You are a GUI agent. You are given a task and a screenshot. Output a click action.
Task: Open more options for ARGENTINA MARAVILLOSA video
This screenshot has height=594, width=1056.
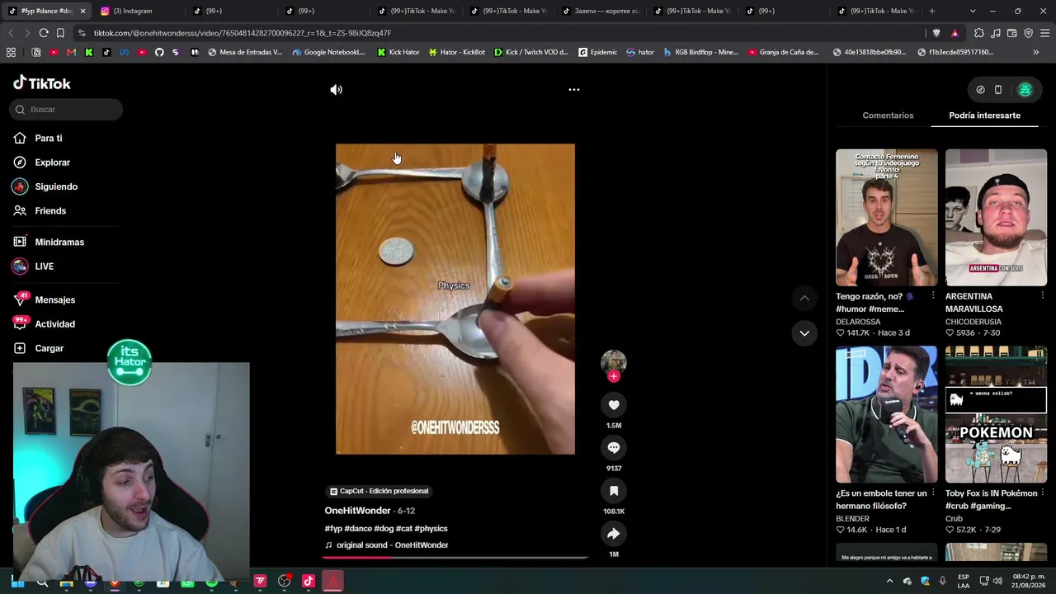(1042, 296)
